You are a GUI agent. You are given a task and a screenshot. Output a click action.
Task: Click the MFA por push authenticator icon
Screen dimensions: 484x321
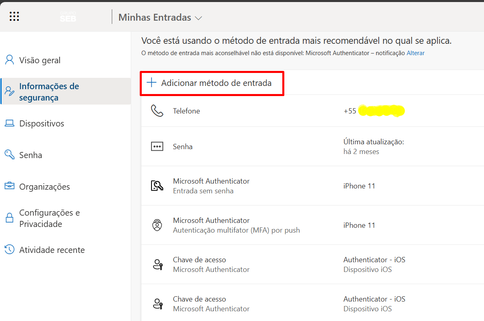[157, 225]
